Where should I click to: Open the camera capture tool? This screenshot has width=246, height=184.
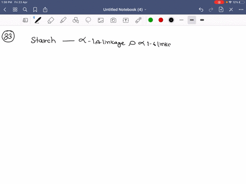[x=113, y=20]
